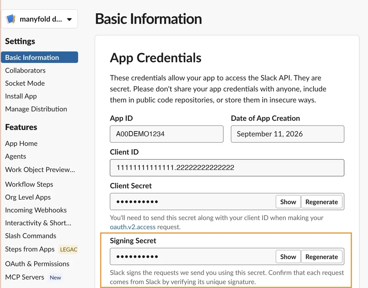Open the manyfold app selector dropdown
This screenshot has width=368, height=288.
40,19
